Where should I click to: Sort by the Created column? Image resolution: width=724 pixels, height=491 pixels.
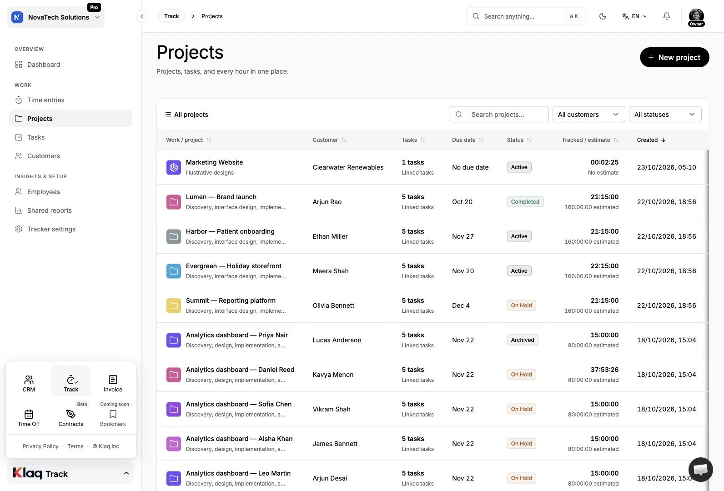(x=651, y=140)
